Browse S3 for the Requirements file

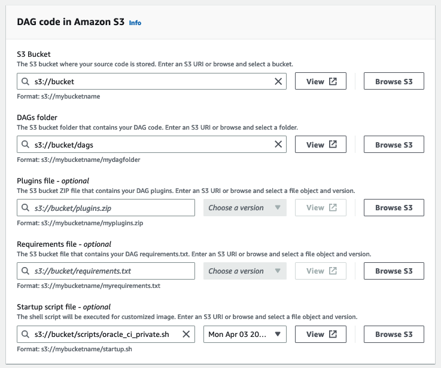coord(394,271)
